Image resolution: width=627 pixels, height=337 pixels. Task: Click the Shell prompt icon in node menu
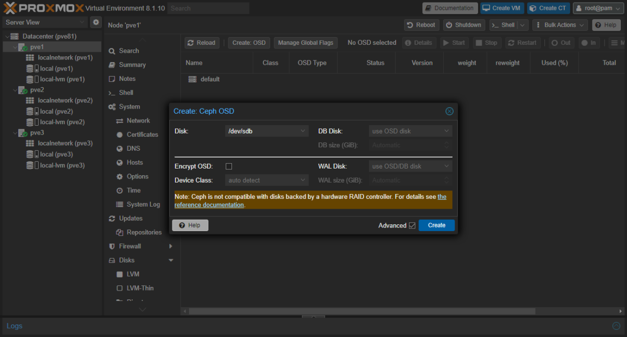point(112,93)
